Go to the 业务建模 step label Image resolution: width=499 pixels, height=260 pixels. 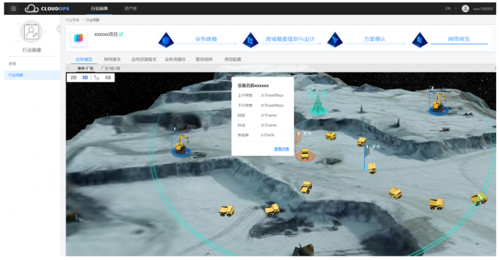(x=206, y=39)
